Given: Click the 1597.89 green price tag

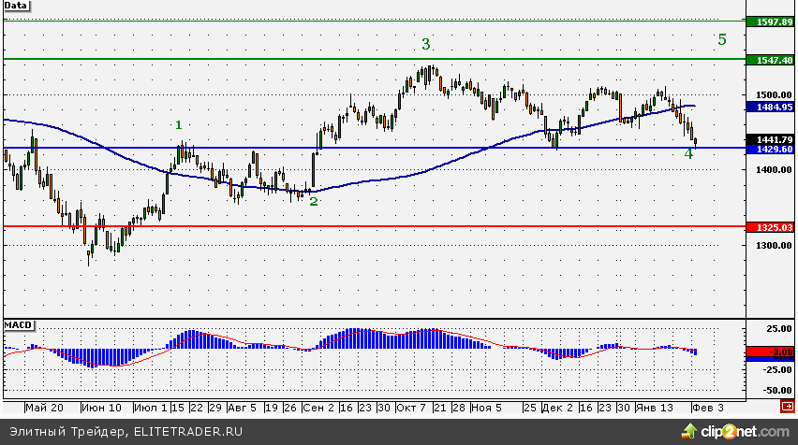Looking at the screenshot, I should (x=770, y=21).
